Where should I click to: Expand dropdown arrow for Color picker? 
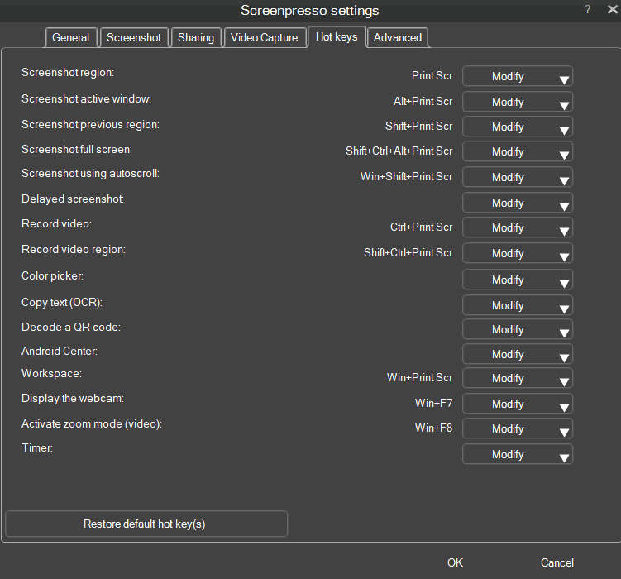click(x=565, y=284)
